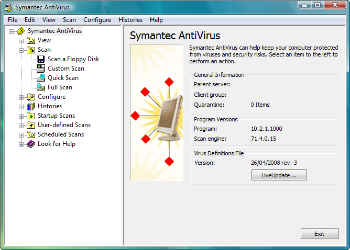Click the scan engine value 71.4.0.15
Viewport: 350px width, 250px height.
(264, 139)
